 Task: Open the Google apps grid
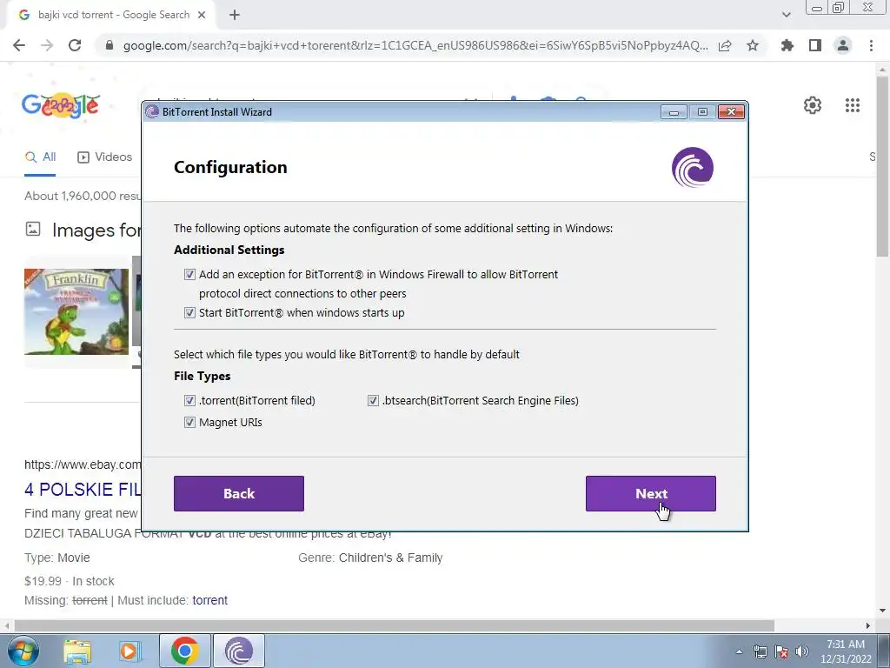pyautogui.click(x=853, y=105)
